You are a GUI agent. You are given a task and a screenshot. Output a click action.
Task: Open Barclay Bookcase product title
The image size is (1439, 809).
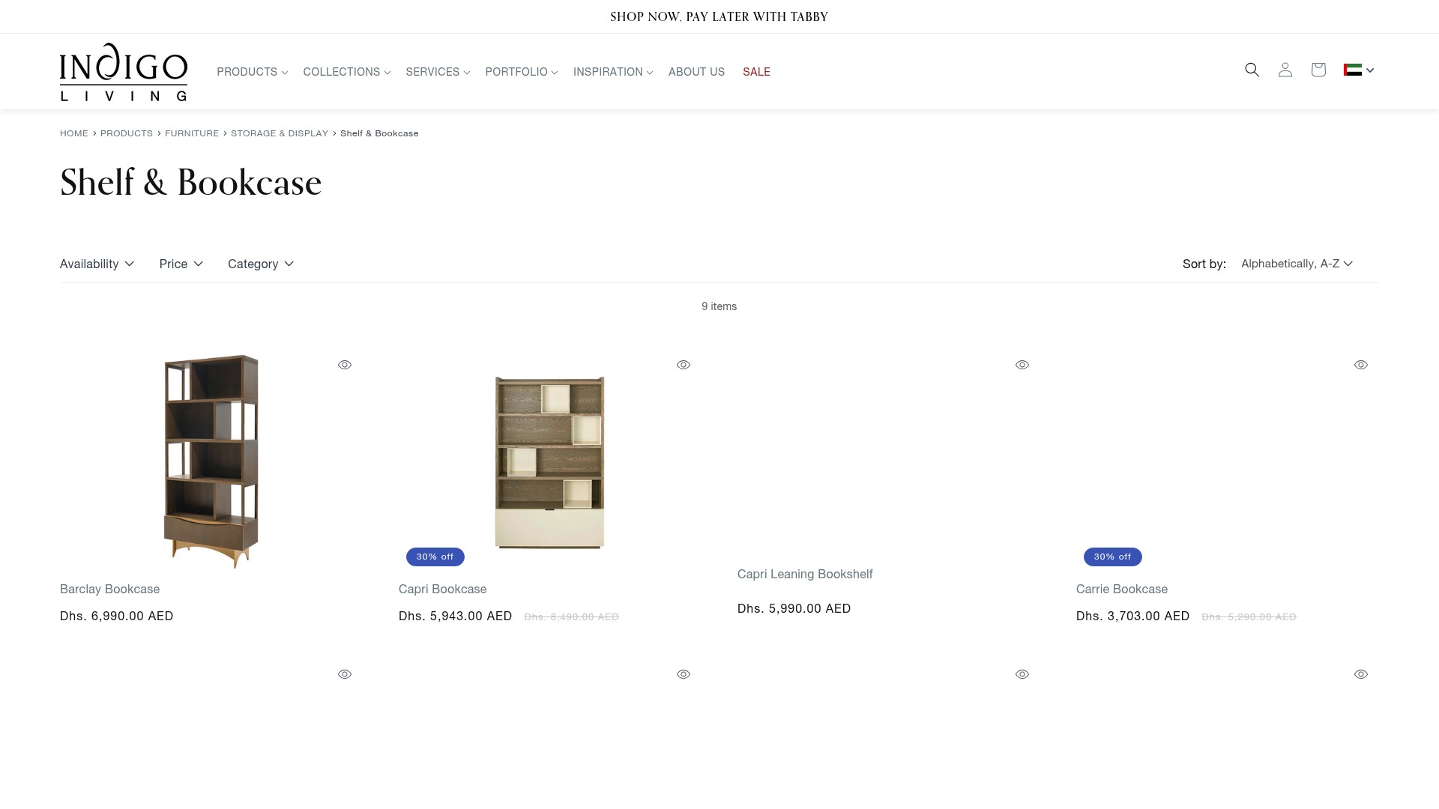(x=109, y=589)
